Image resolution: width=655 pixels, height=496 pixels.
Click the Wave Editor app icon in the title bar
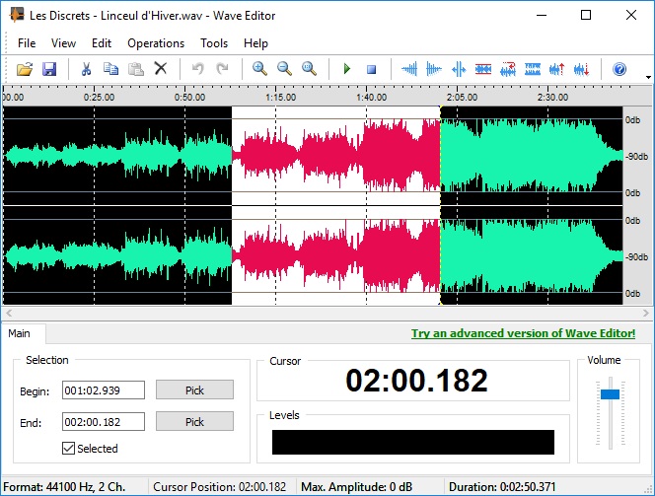17,15
